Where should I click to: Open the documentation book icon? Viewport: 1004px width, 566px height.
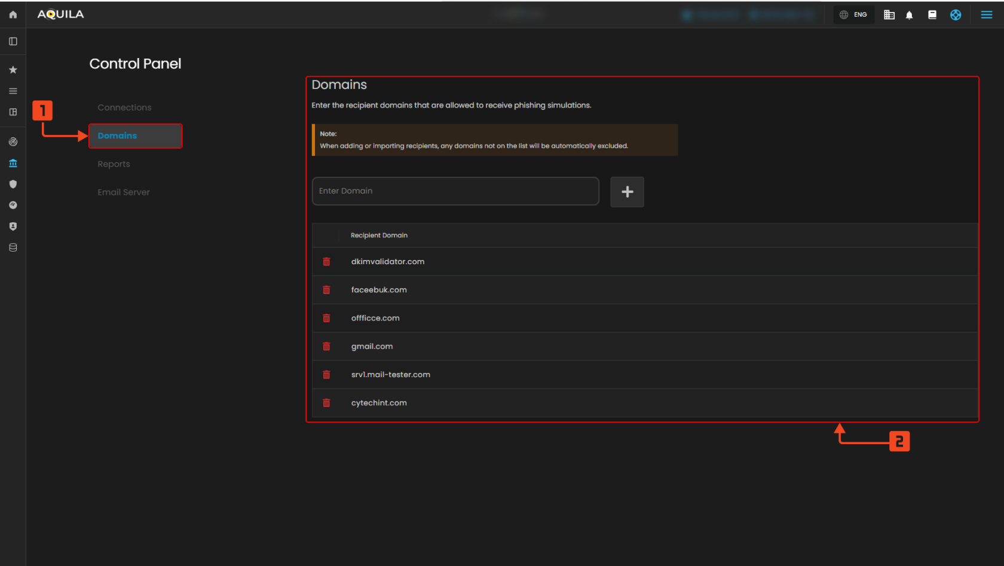coord(932,15)
